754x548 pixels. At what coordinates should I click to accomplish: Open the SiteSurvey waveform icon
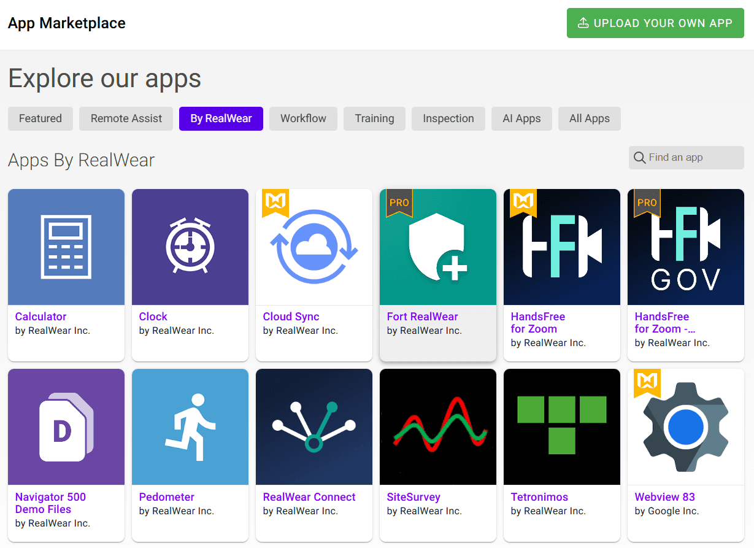coord(438,427)
